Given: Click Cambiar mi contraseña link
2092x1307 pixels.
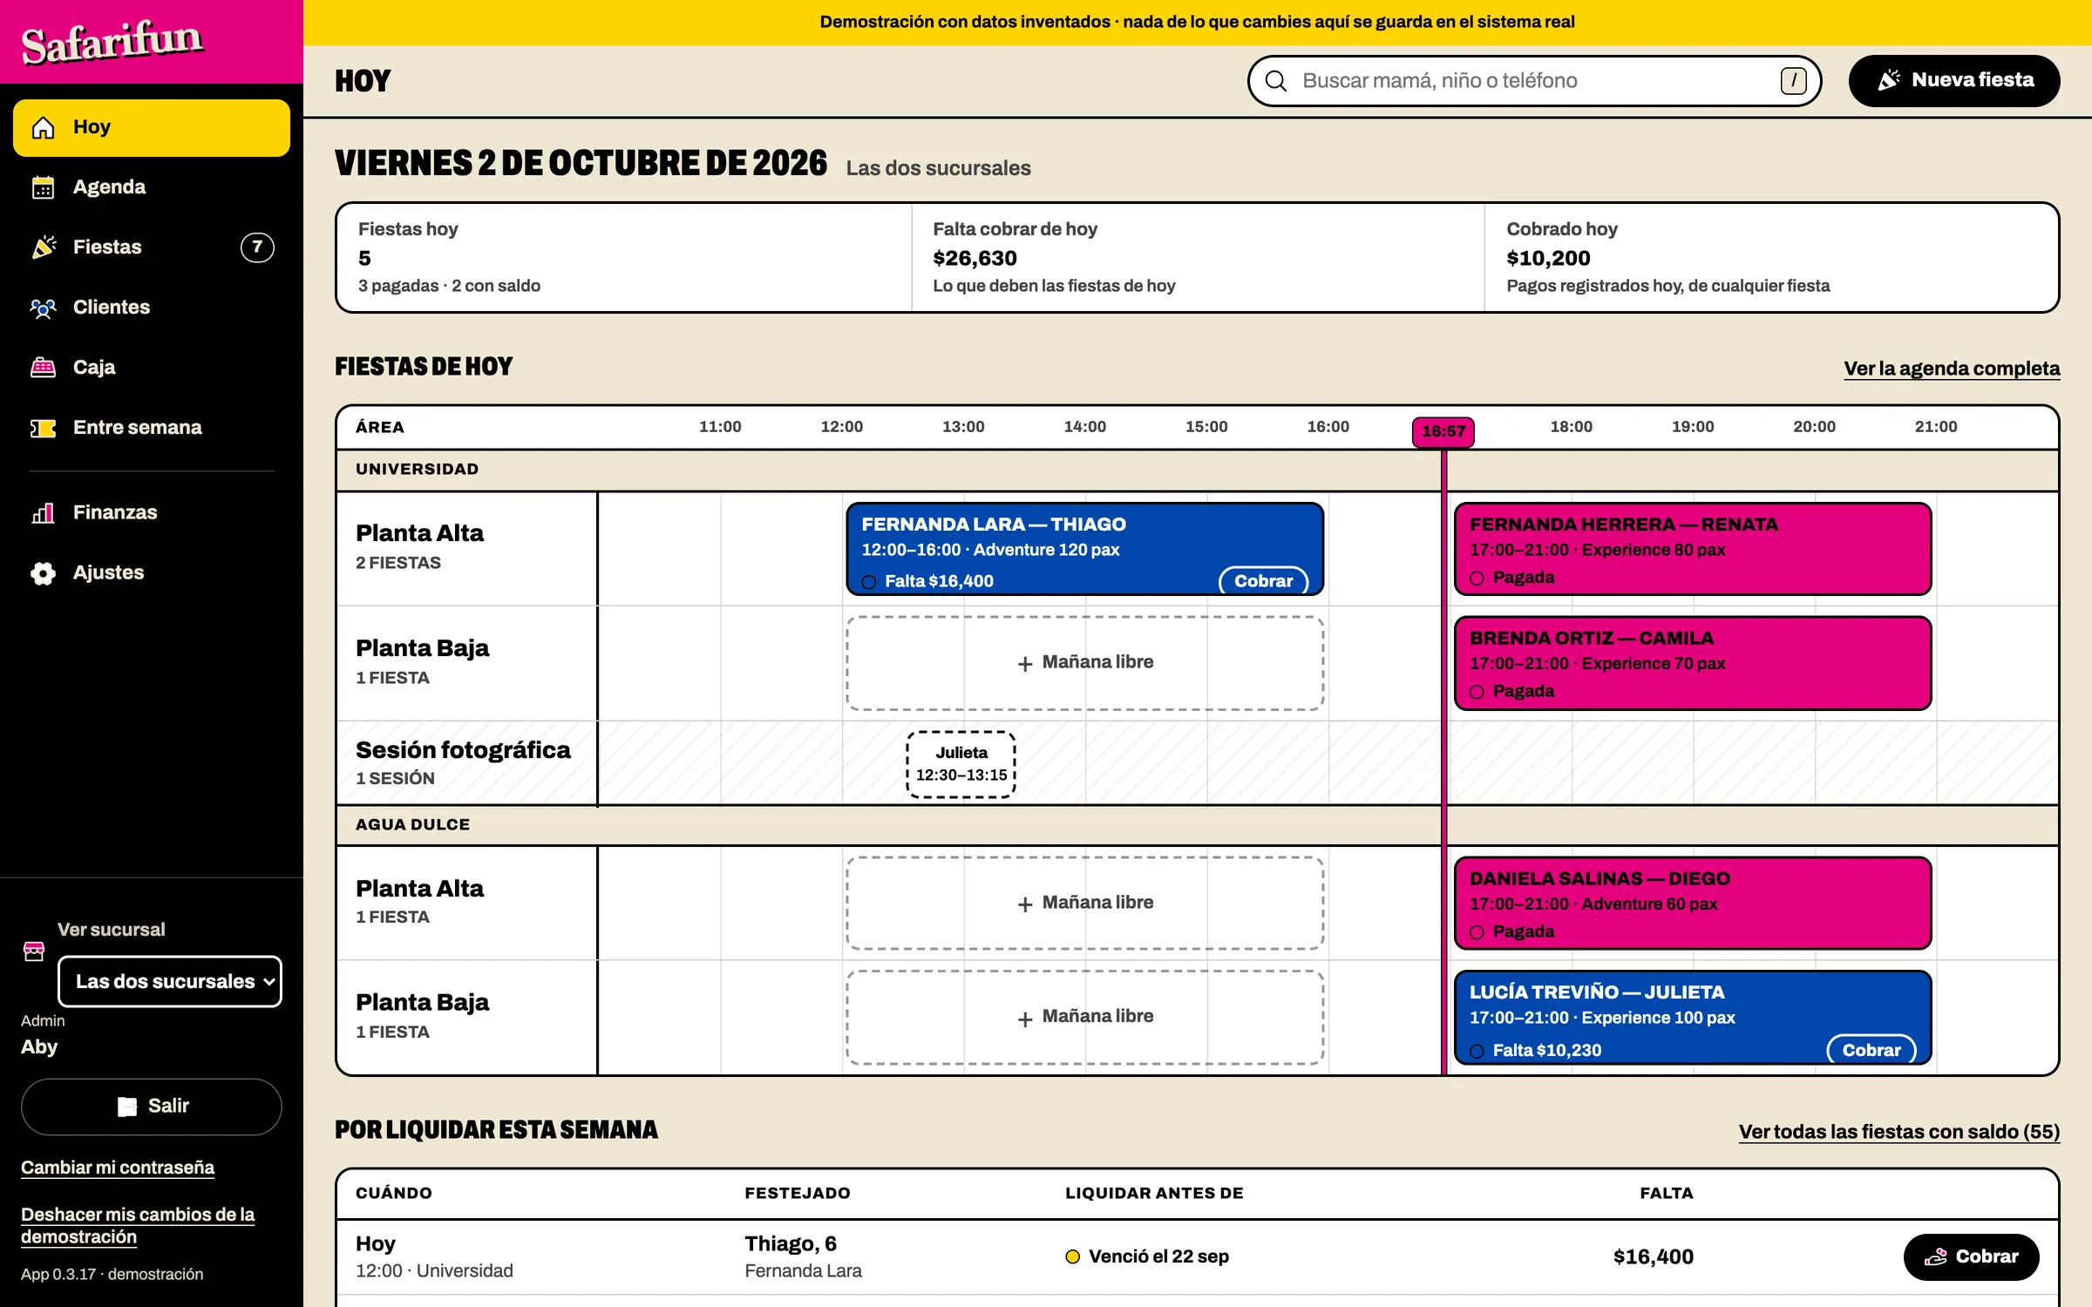Looking at the screenshot, I should point(118,1168).
